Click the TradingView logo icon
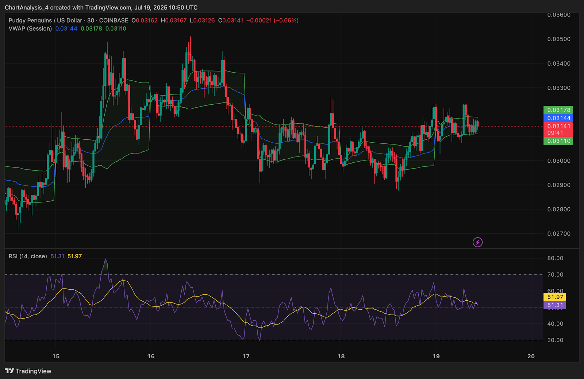This screenshot has height=379, width=584. (x=9, y=371)
